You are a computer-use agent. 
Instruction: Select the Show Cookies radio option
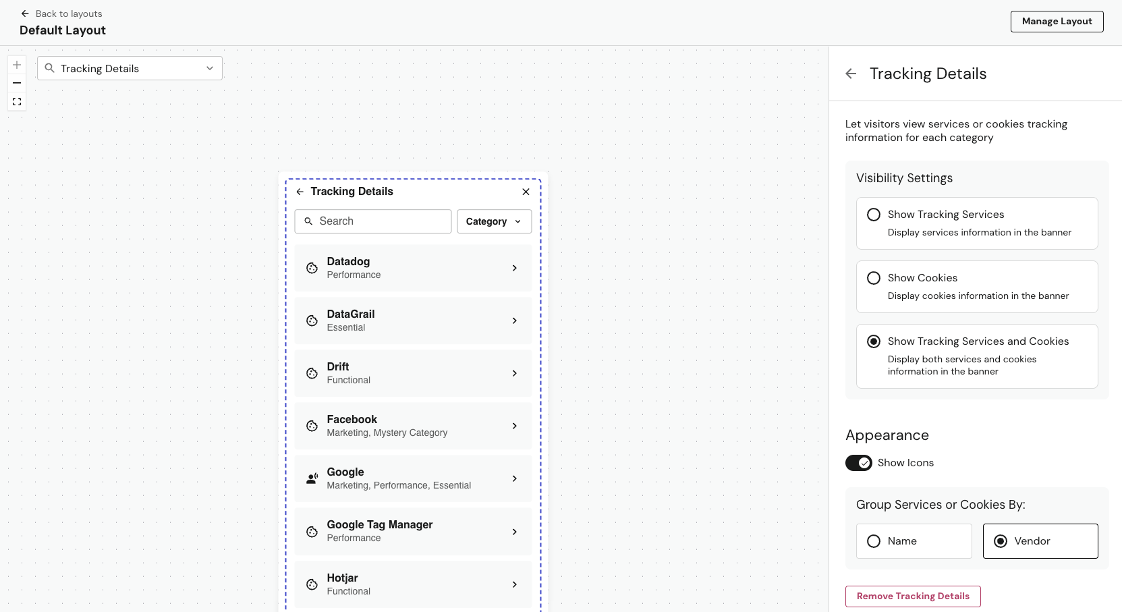coord(874,278)
